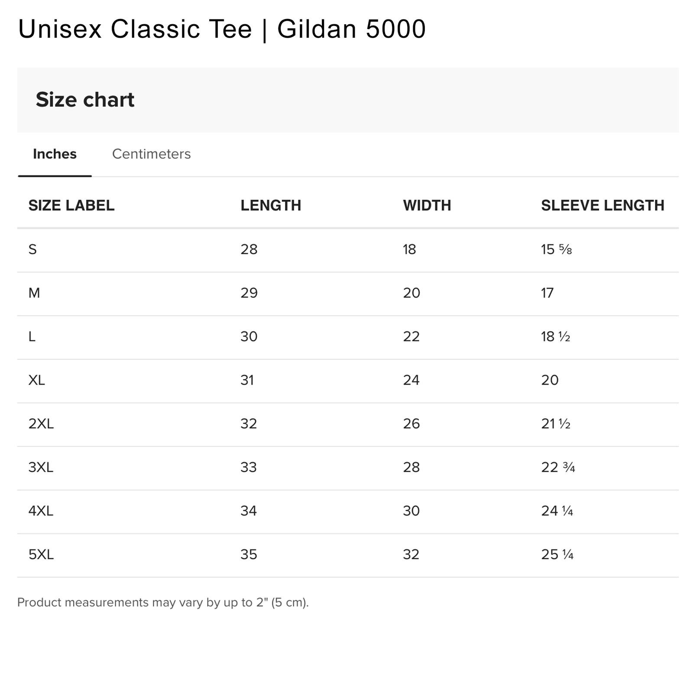Image resolution: width=693 pixels, height=693 pixels.
Task: Select the M size label cell
Action: pyautogui.click(x=34, y=293)
